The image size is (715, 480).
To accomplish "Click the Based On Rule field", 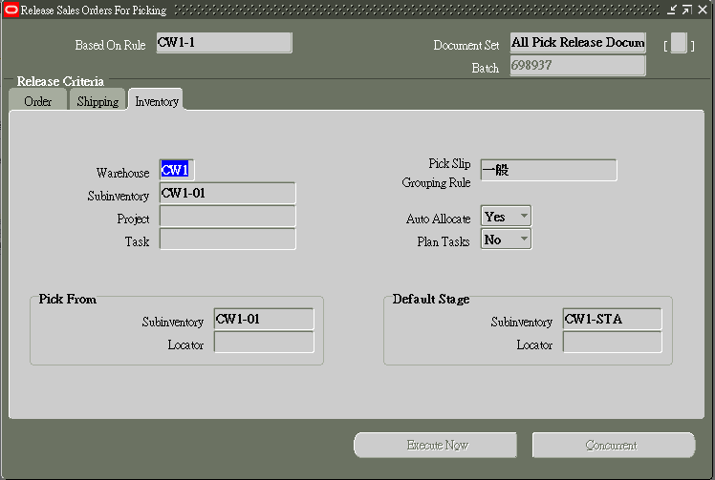I will pos(224,43).
